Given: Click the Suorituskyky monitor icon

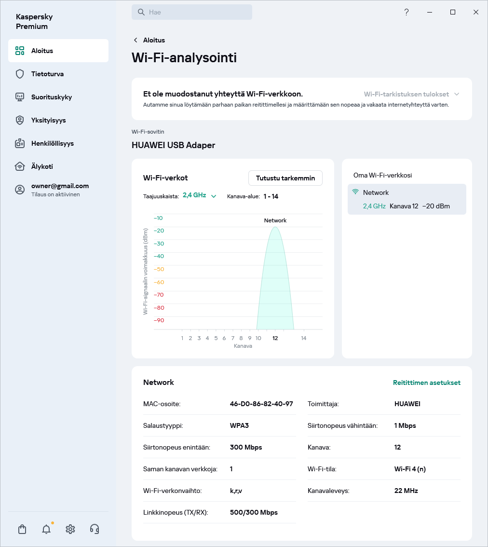Looking at the screenshot, I should [20, 97].
